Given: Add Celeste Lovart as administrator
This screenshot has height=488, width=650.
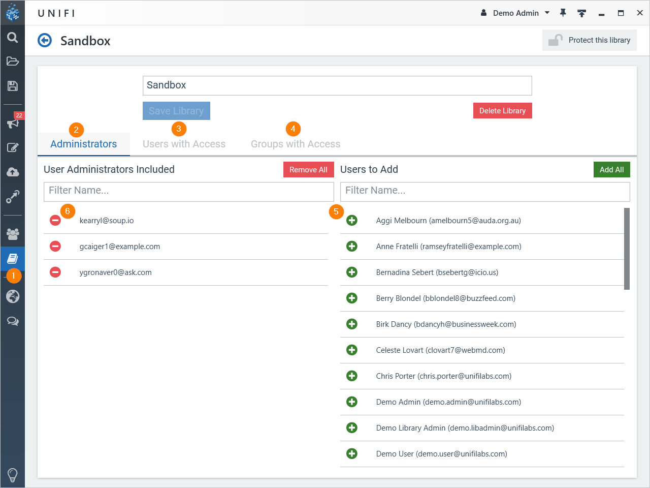Looking at the screenshot, I should 352,350.
